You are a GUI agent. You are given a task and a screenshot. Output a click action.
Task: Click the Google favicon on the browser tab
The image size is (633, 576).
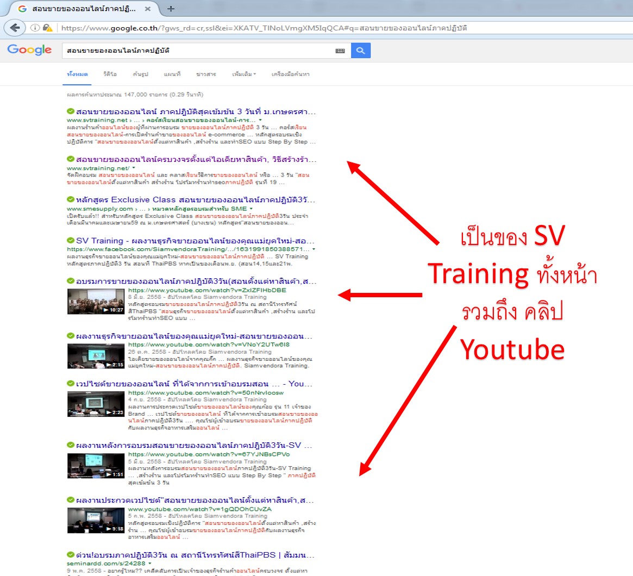click(23, 9)
